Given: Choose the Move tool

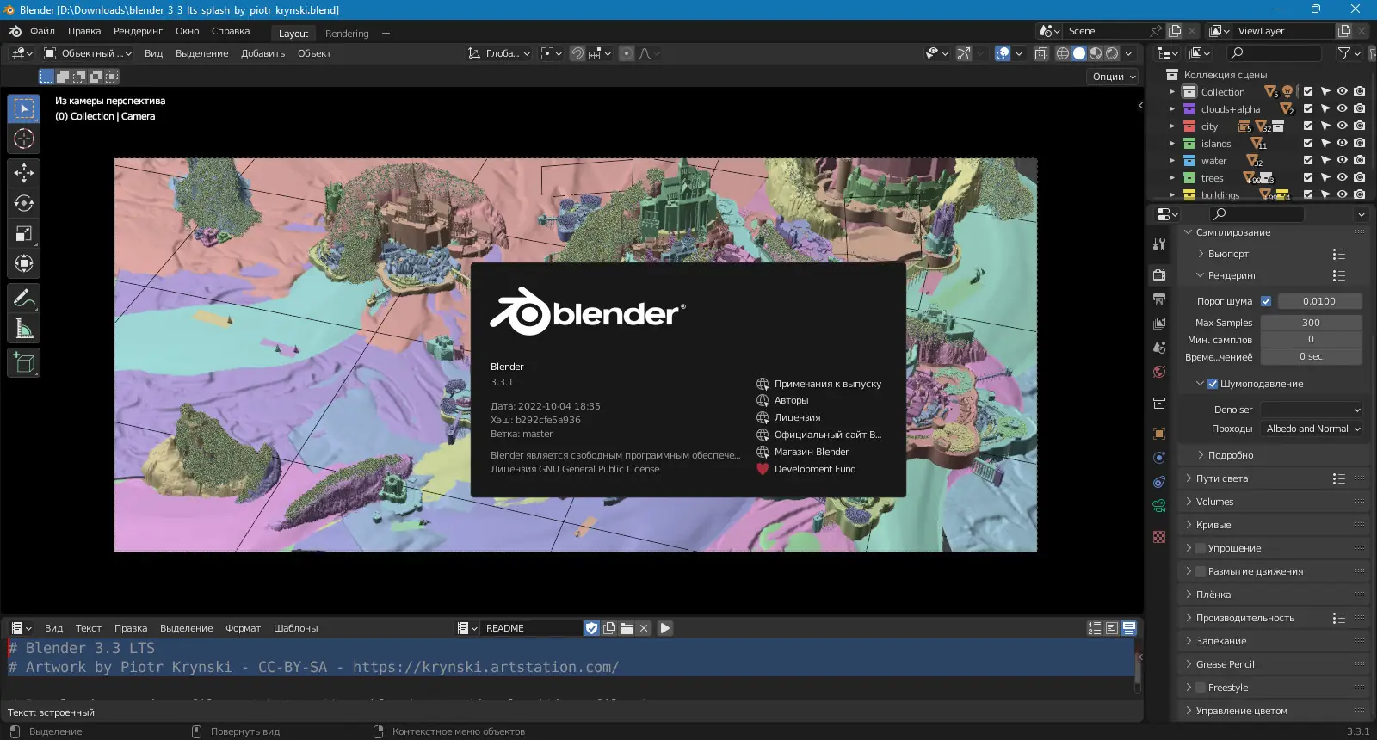Looking at the screenshot, I should 24,173.
